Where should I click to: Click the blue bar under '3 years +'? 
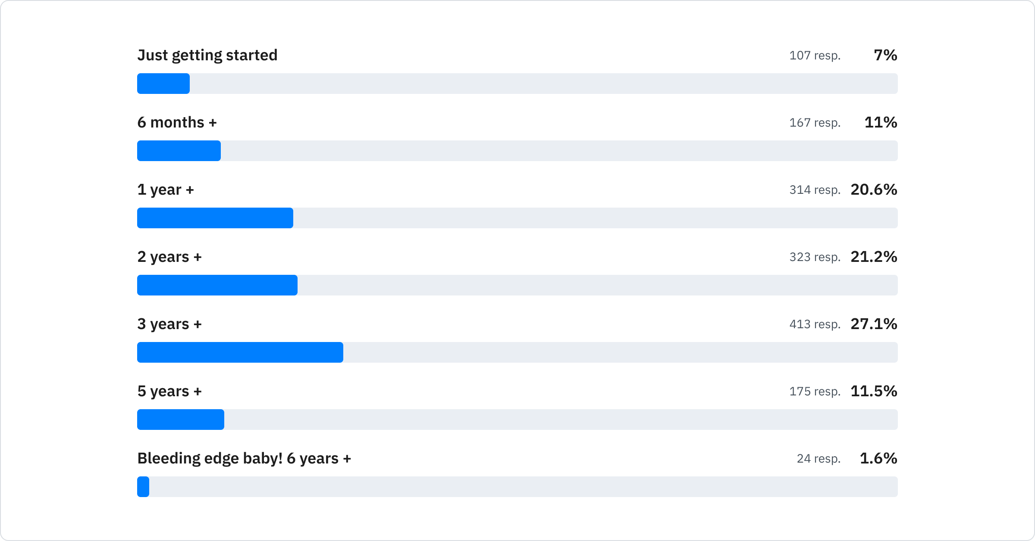point(240,352)
